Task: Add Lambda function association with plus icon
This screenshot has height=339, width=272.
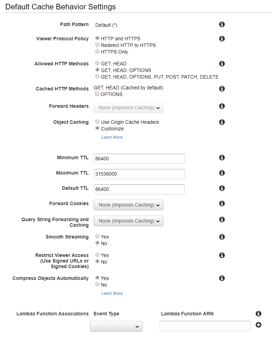Action: [x=258, y=325]
